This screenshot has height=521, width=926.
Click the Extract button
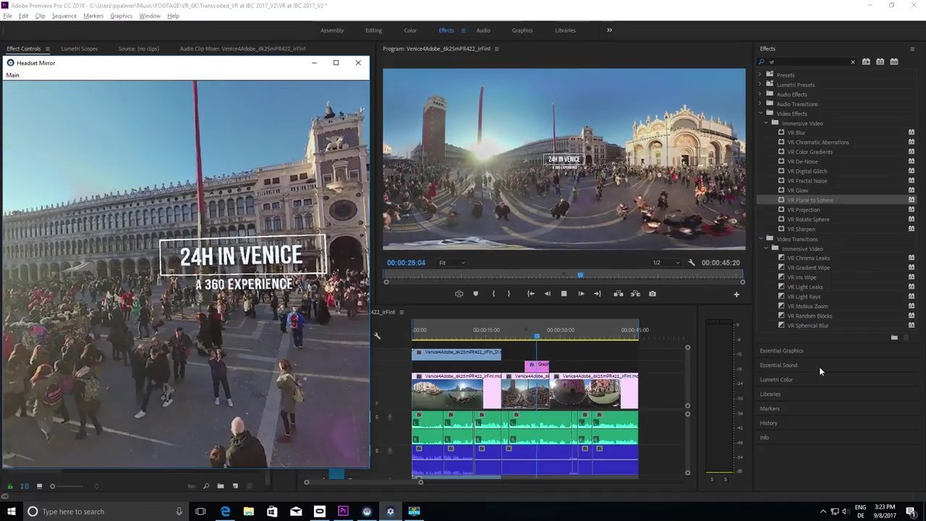point(635,294)
